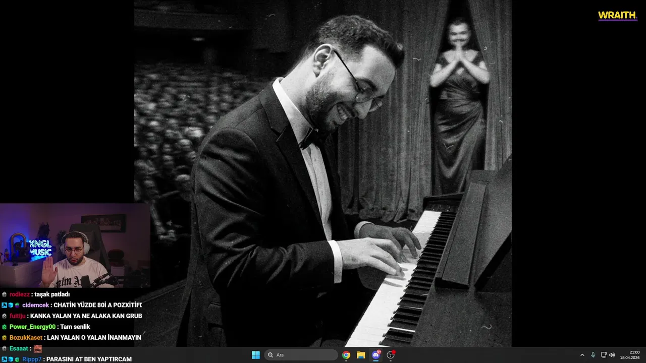Click the microphone icon in system tray
This screenshot has width=646, height=363.
click(593, 355)
